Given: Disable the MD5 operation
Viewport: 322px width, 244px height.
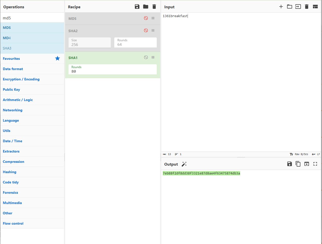Looking at the screenshot, I should (x=146, y=18).
